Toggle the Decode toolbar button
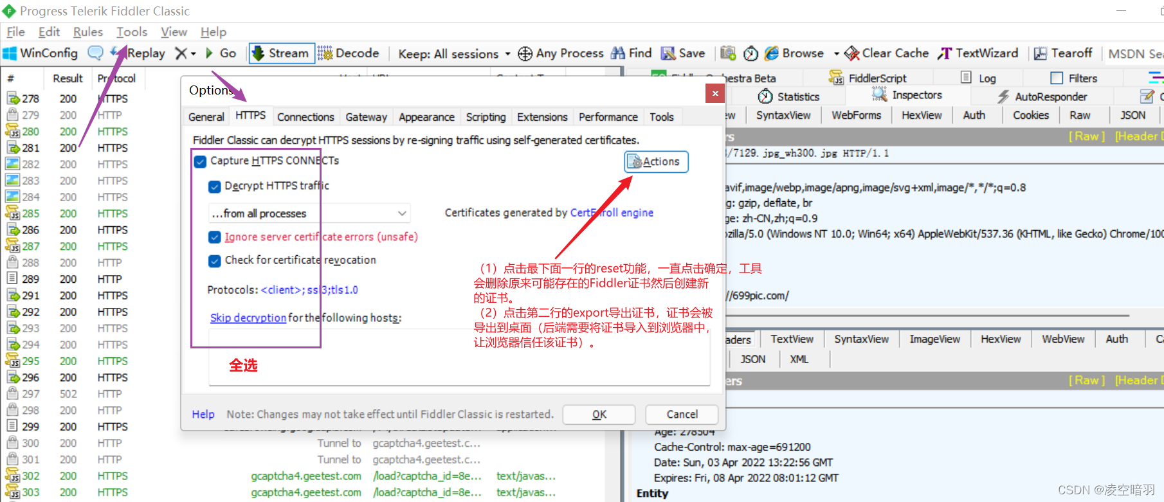1164x502 pixels. pos(349,53)
